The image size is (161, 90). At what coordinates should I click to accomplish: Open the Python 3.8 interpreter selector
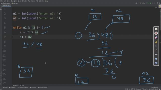pyautogui.click(x=150, y=89)
